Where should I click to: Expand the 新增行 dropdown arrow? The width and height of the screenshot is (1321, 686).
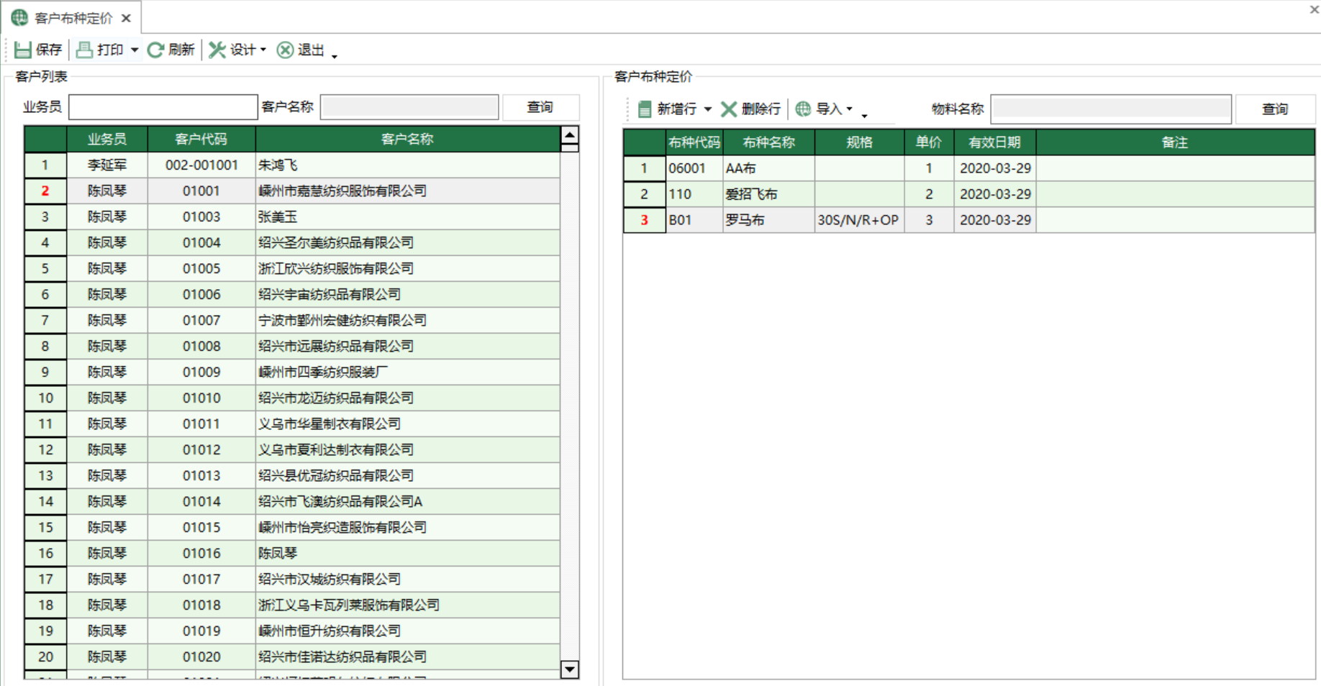click(x=708, y=109)
